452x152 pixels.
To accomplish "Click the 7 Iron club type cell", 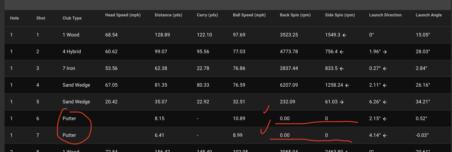I will 69,68.
